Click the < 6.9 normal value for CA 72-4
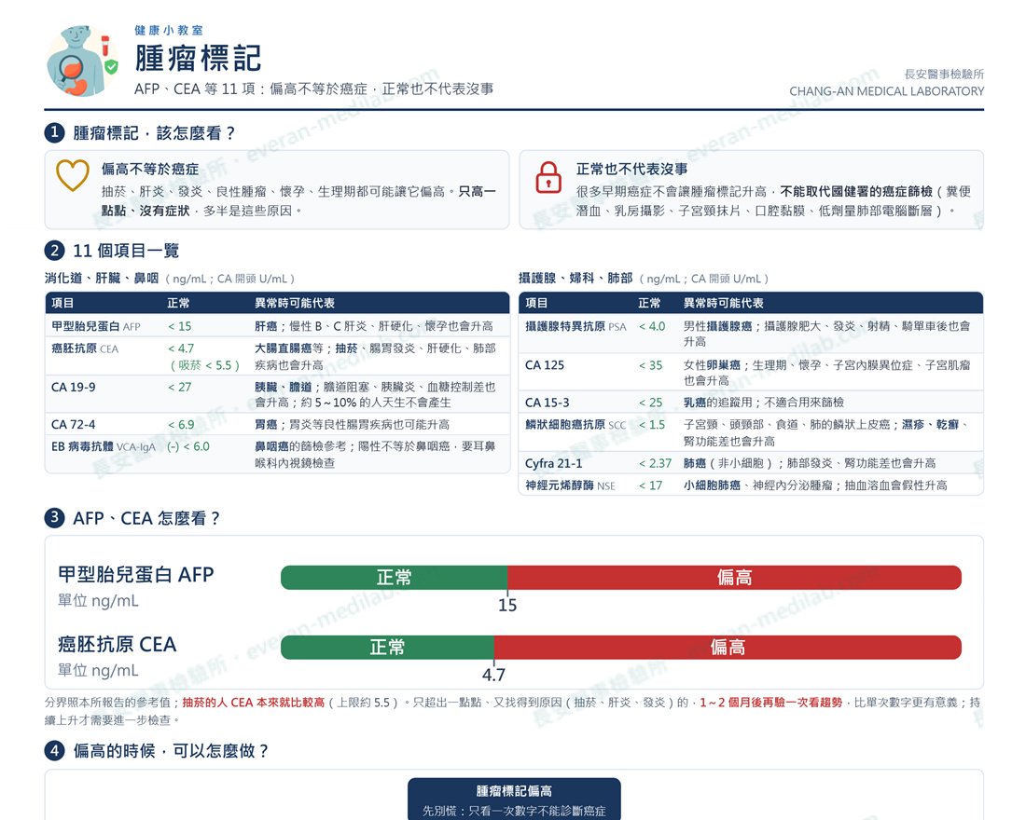 (181, 424)
